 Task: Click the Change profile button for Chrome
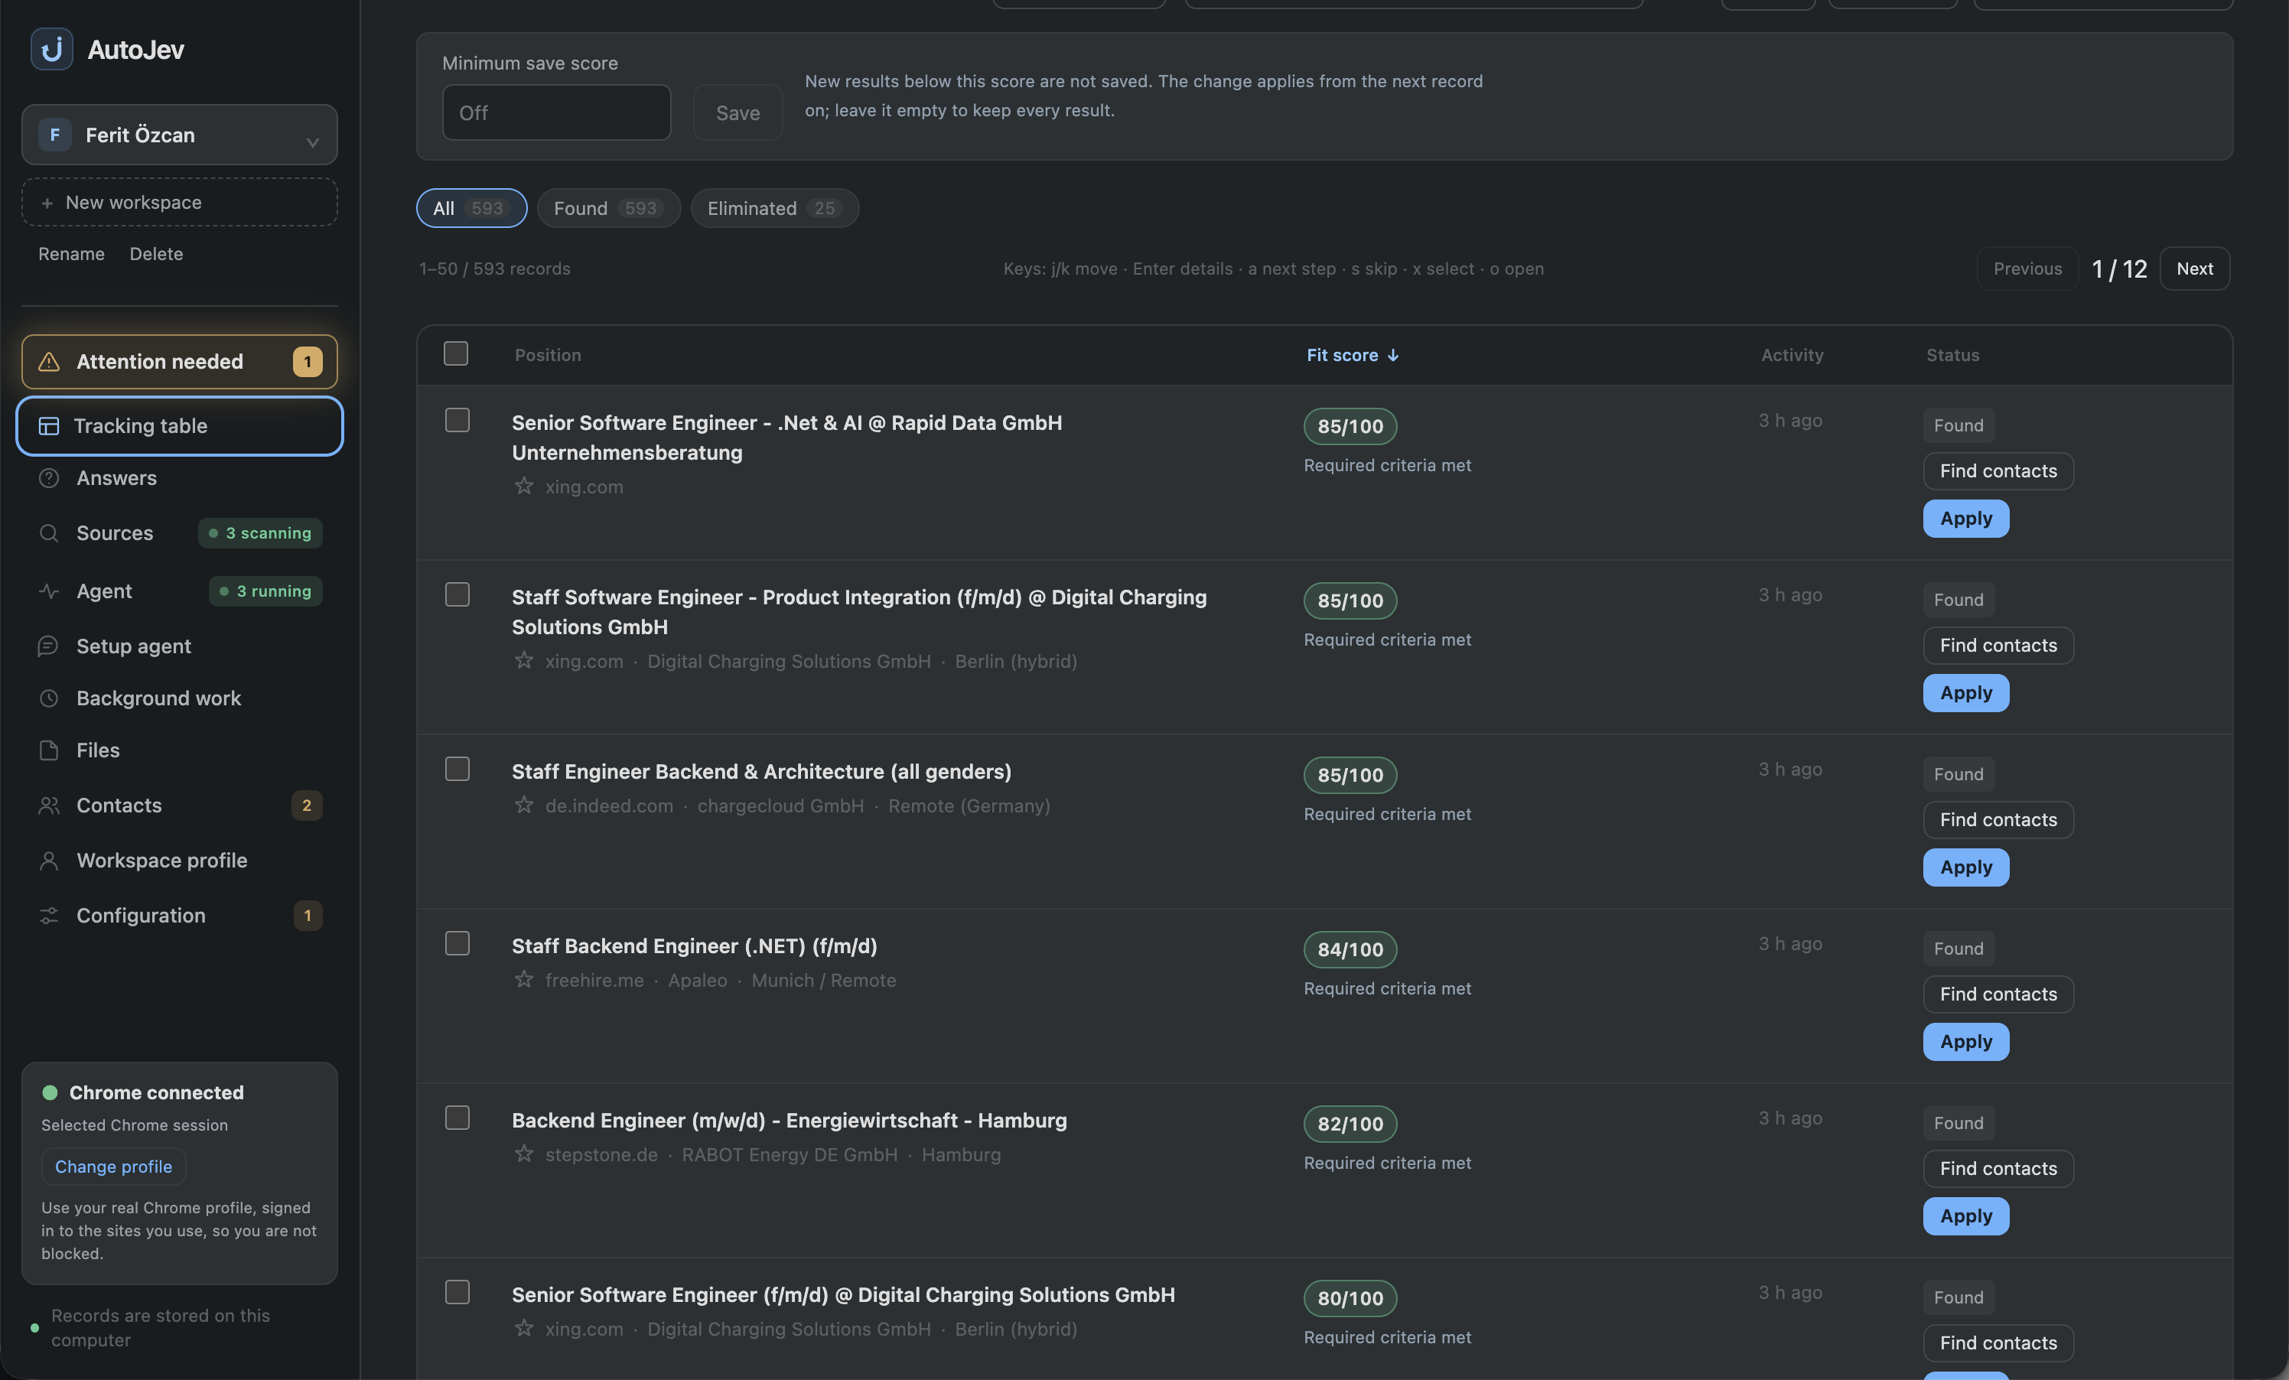point(113,1167)
